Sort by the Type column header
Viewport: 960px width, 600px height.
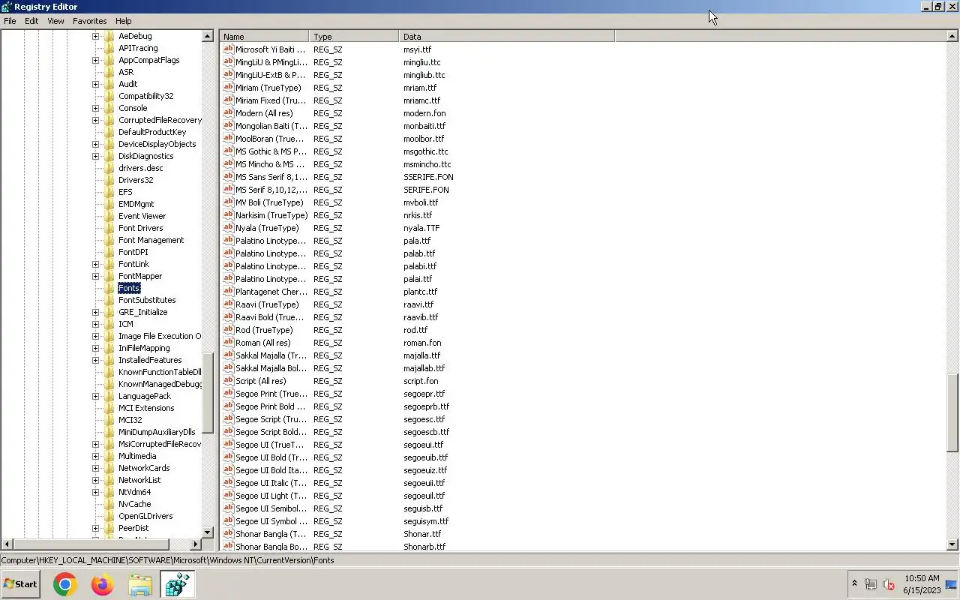[354, 36]
